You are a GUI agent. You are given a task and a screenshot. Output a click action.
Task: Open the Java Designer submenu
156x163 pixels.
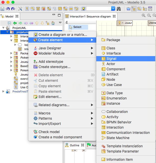(50, 48)
